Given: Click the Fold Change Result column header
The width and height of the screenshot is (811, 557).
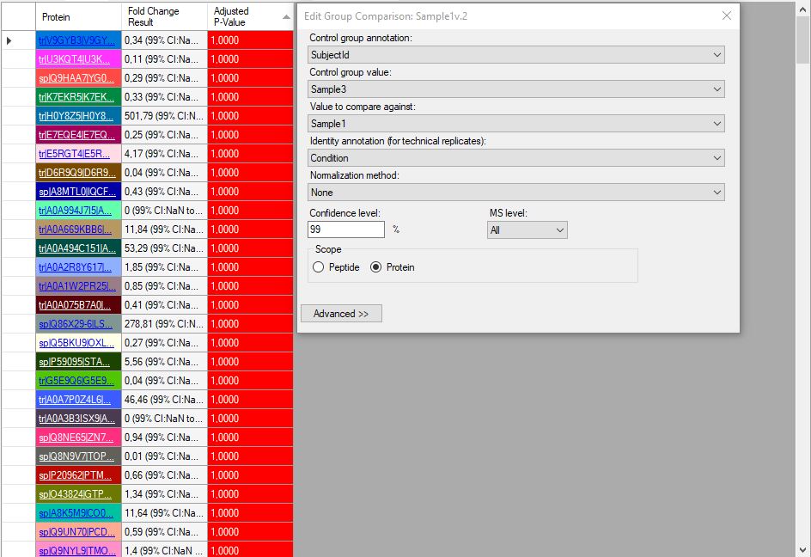Looking at the screenshot, I should (x=163, y=17).
